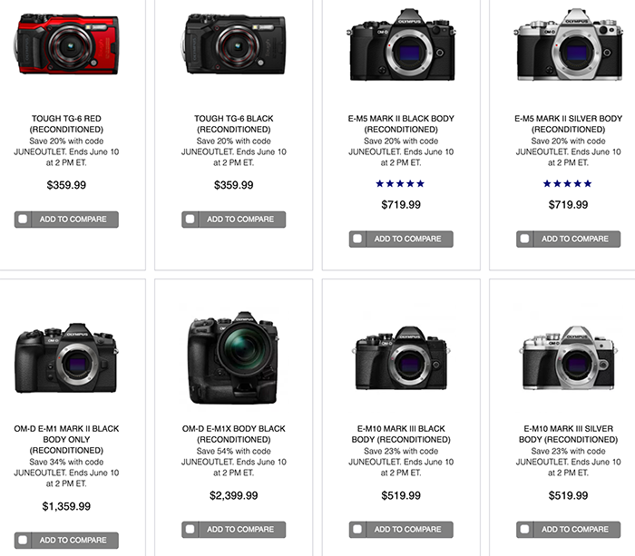The image size is (635, 556).
Task: Toggle compare checkbox for E-M5 Mark II Silver
Action: (x=524, y=239)
